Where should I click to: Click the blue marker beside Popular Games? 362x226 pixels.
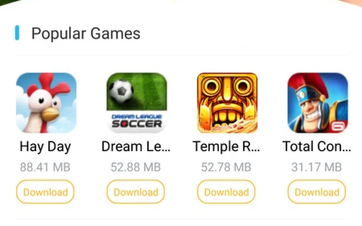[x=17, y=33]
